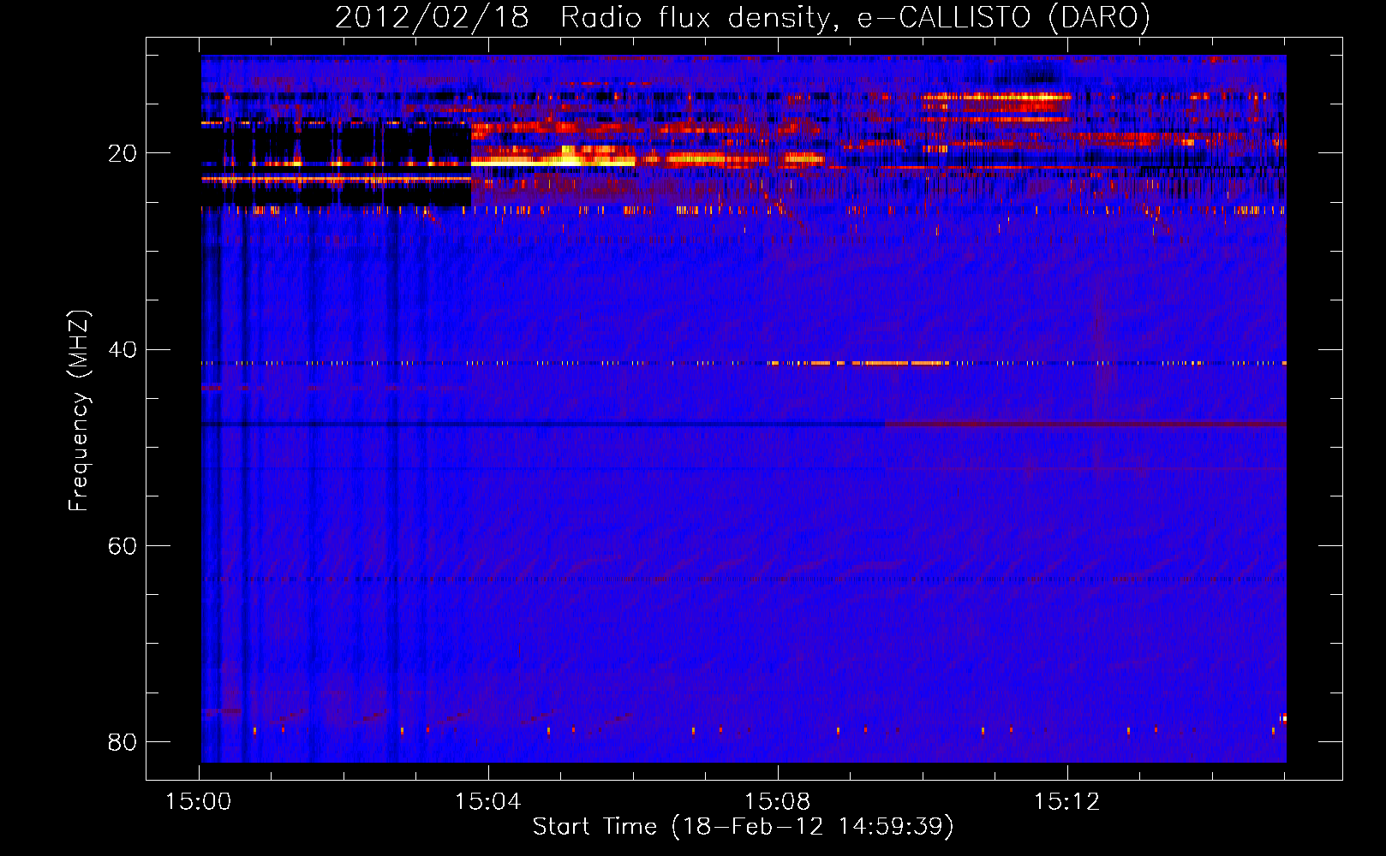This screenshot has width=1386, height=856.
Task: Click the '15:00' time tick label
Action: click(199, 802)
